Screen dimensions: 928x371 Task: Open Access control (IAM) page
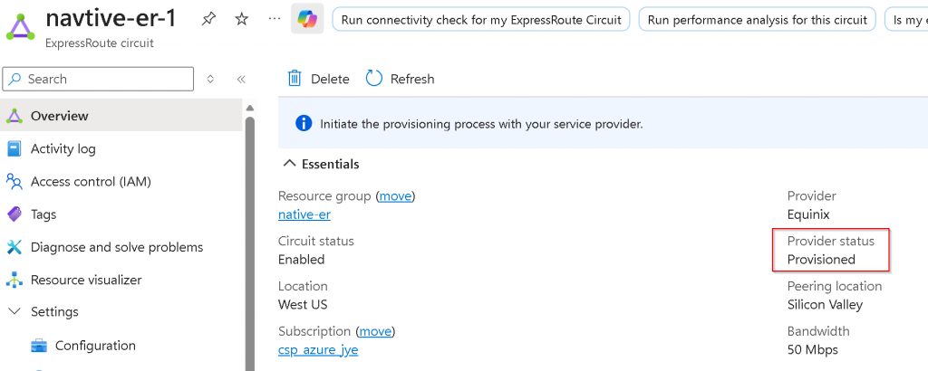90,181
